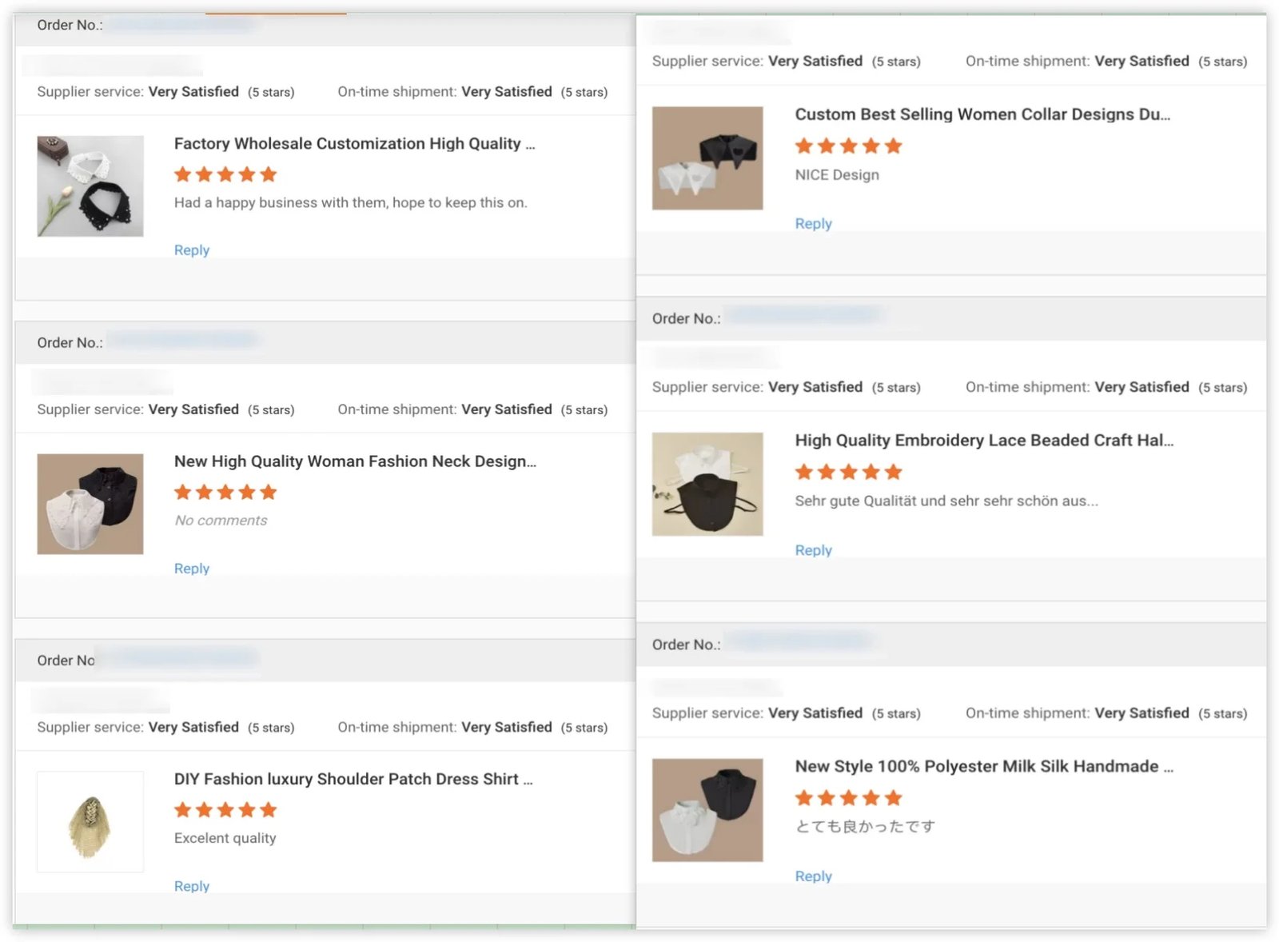Open the 'New High Quality Woman Fashion' product image

tap(90, 504)
